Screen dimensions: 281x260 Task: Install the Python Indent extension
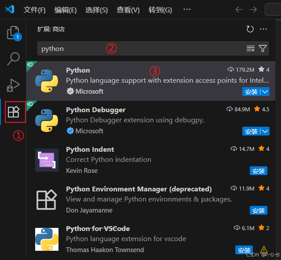[259, 171]
